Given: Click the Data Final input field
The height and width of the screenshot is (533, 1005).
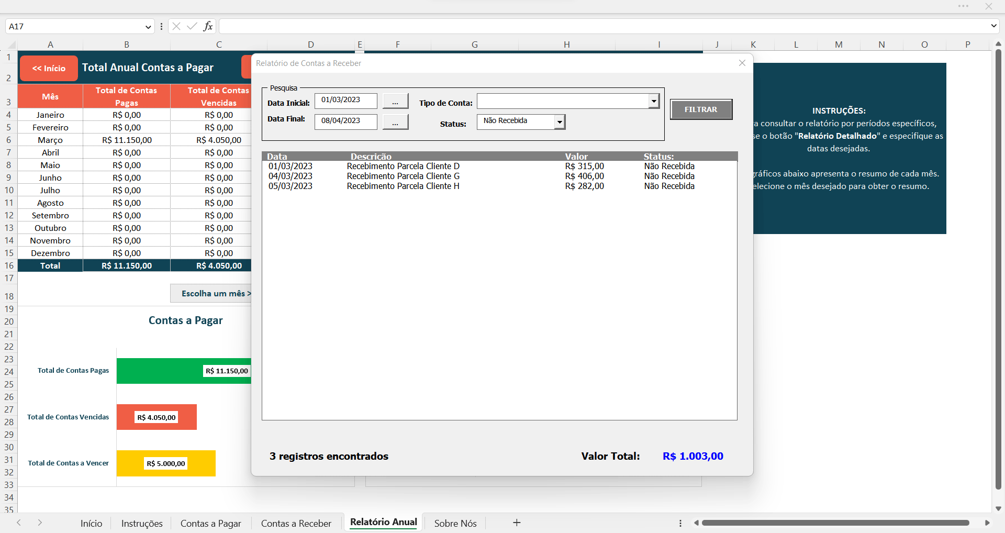Looking at the screenshot, I should [345, 121].
